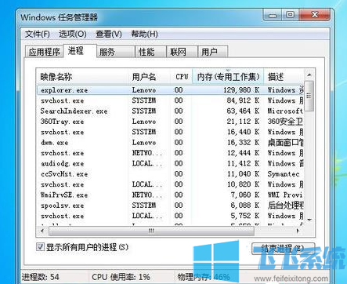Select svchost.exe using 10,820 K
Image resolution: width=347 pixels, height=284 pixels.
(x=170, y=184)
